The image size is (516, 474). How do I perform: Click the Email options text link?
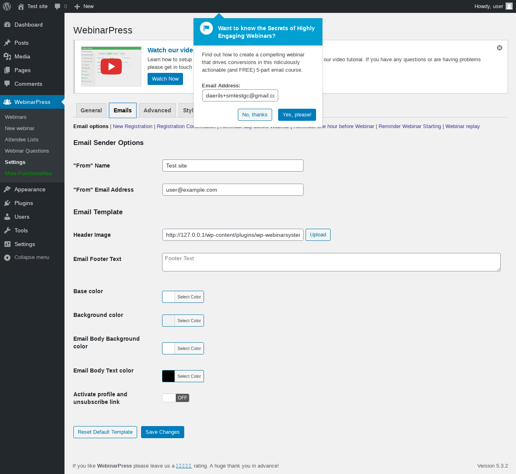pos(91,126)
